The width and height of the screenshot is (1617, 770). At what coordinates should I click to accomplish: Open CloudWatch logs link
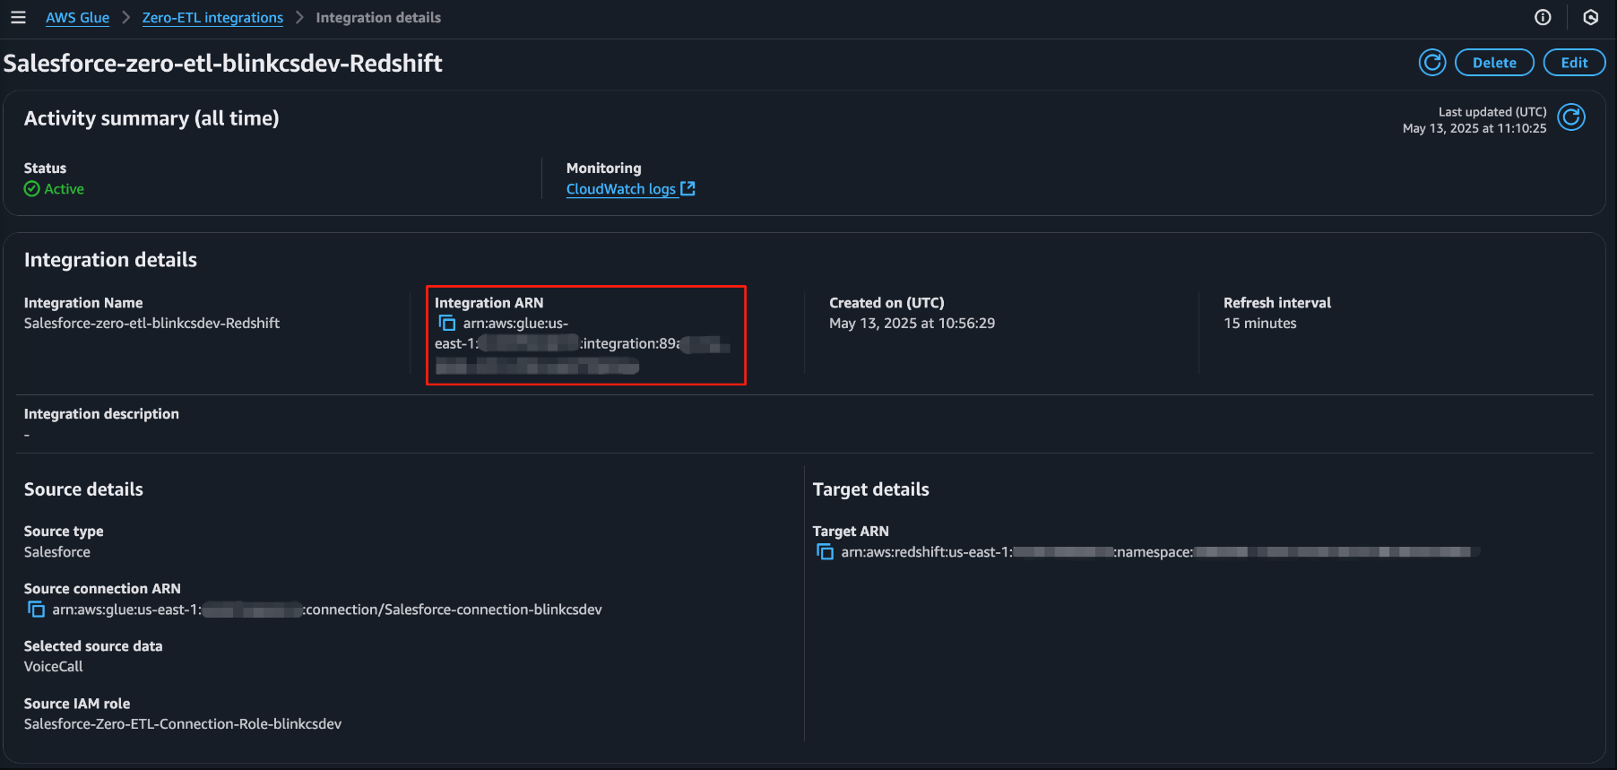[x=621, y=189]
